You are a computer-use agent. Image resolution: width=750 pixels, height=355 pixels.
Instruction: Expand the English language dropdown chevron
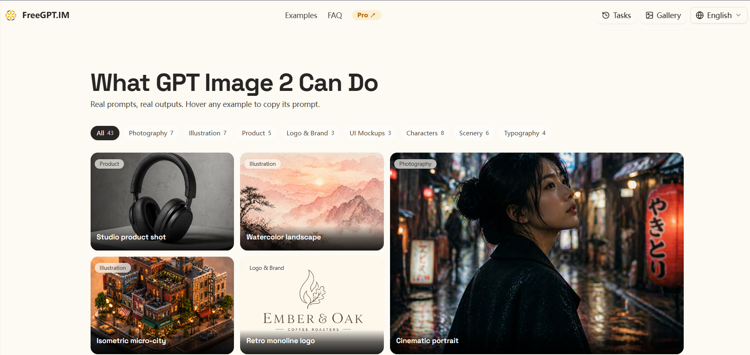click(x=738, y=15)
